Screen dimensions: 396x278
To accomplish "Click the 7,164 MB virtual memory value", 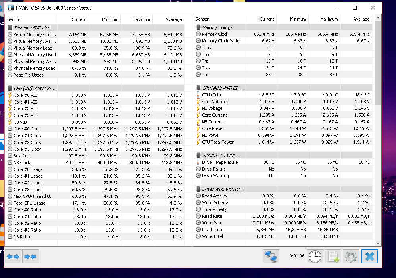I will pos(77,35).
